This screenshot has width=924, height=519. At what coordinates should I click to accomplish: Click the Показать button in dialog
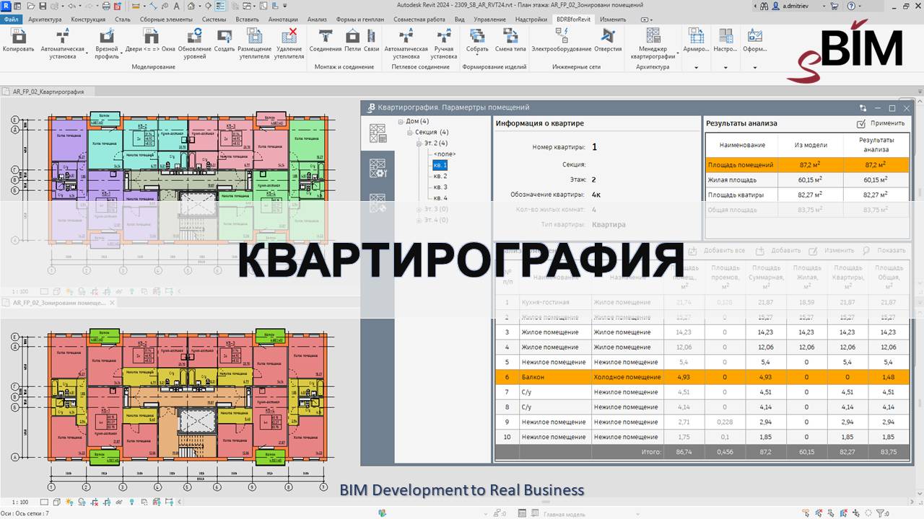pyautogui.click(x=884, y=251)
